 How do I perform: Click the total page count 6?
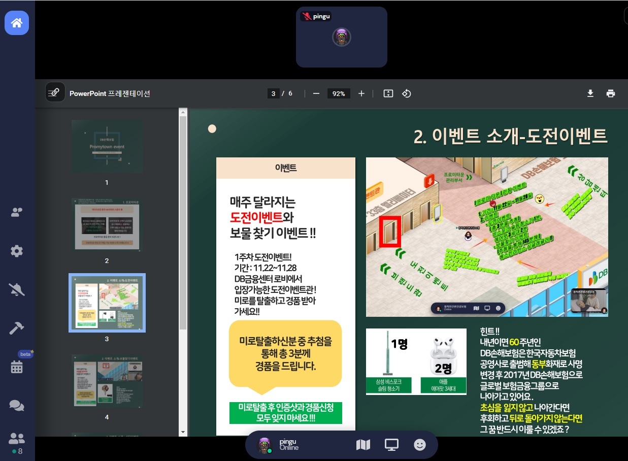click(x=290, y=93)
